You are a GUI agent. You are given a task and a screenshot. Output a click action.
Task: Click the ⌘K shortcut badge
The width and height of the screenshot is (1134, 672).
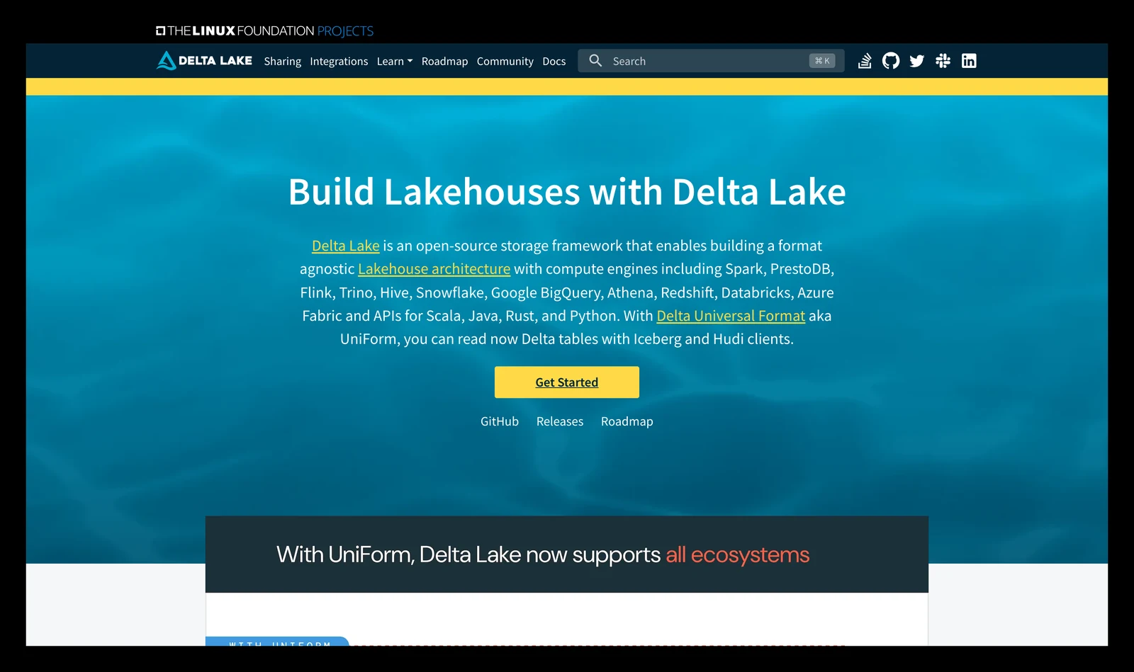[x=822, y=61]
